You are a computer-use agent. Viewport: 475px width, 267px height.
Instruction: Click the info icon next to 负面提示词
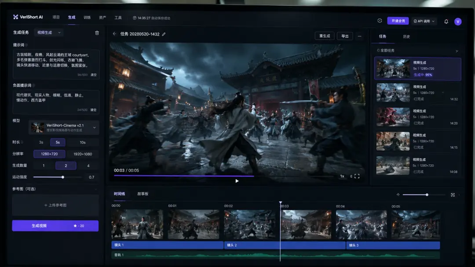(33, 85)
